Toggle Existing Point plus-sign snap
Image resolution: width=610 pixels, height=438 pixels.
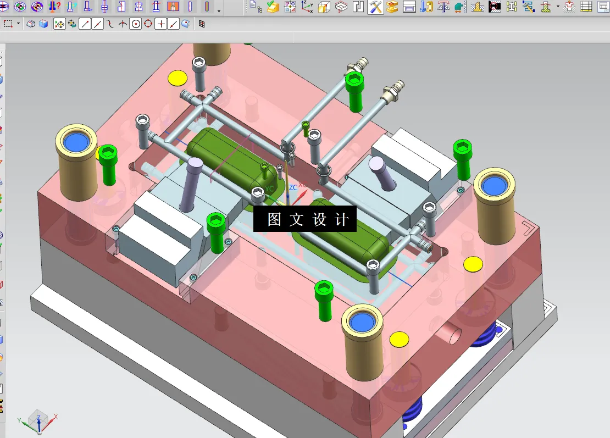click(x=160, y=24)
